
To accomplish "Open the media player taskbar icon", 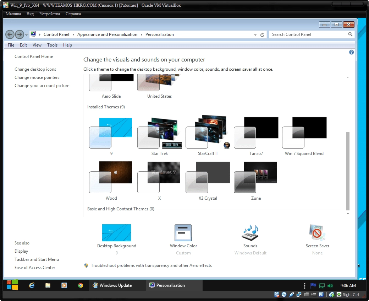I will tap(64, 285).
